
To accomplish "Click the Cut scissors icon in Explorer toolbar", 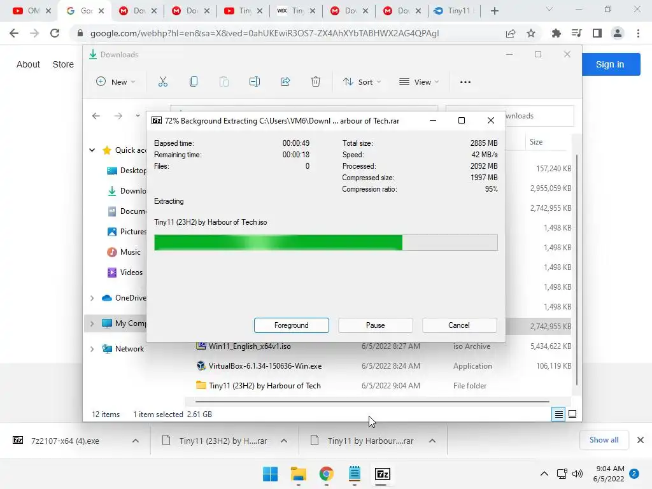I will pyautogui.click(x=162, y=82).
